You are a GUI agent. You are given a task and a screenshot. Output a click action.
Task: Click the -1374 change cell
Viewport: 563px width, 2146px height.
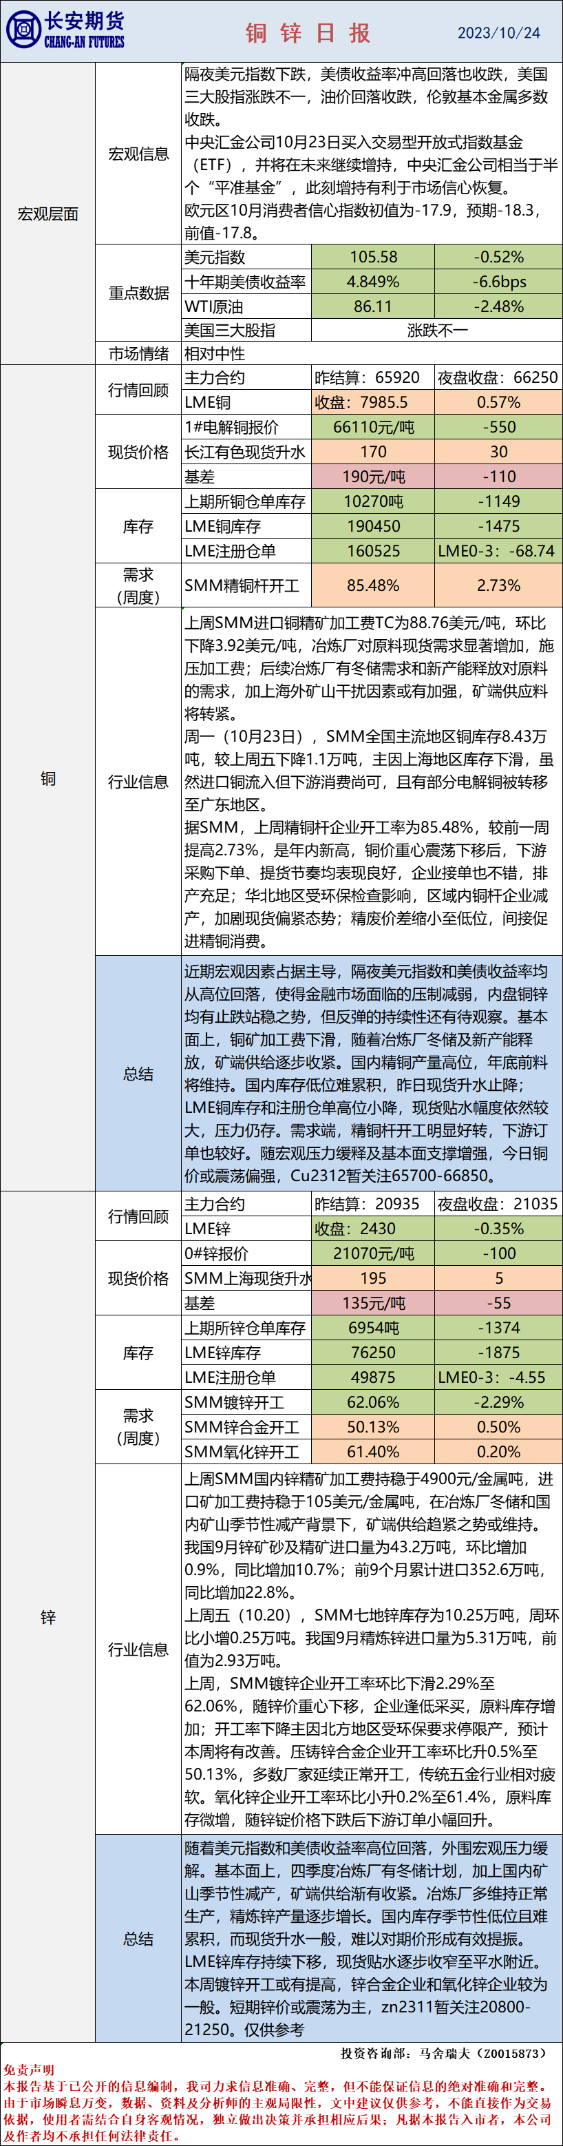click(x=498, y=1328)
